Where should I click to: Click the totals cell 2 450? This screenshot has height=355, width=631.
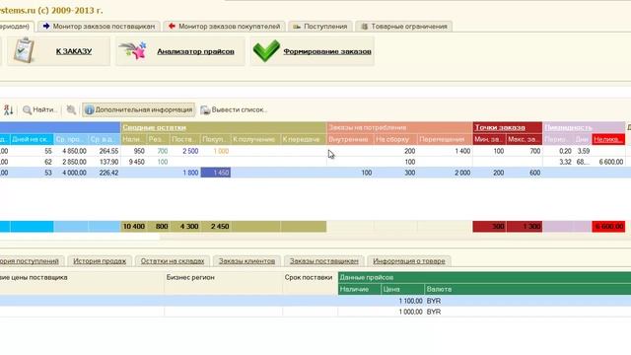pos(216,227)
